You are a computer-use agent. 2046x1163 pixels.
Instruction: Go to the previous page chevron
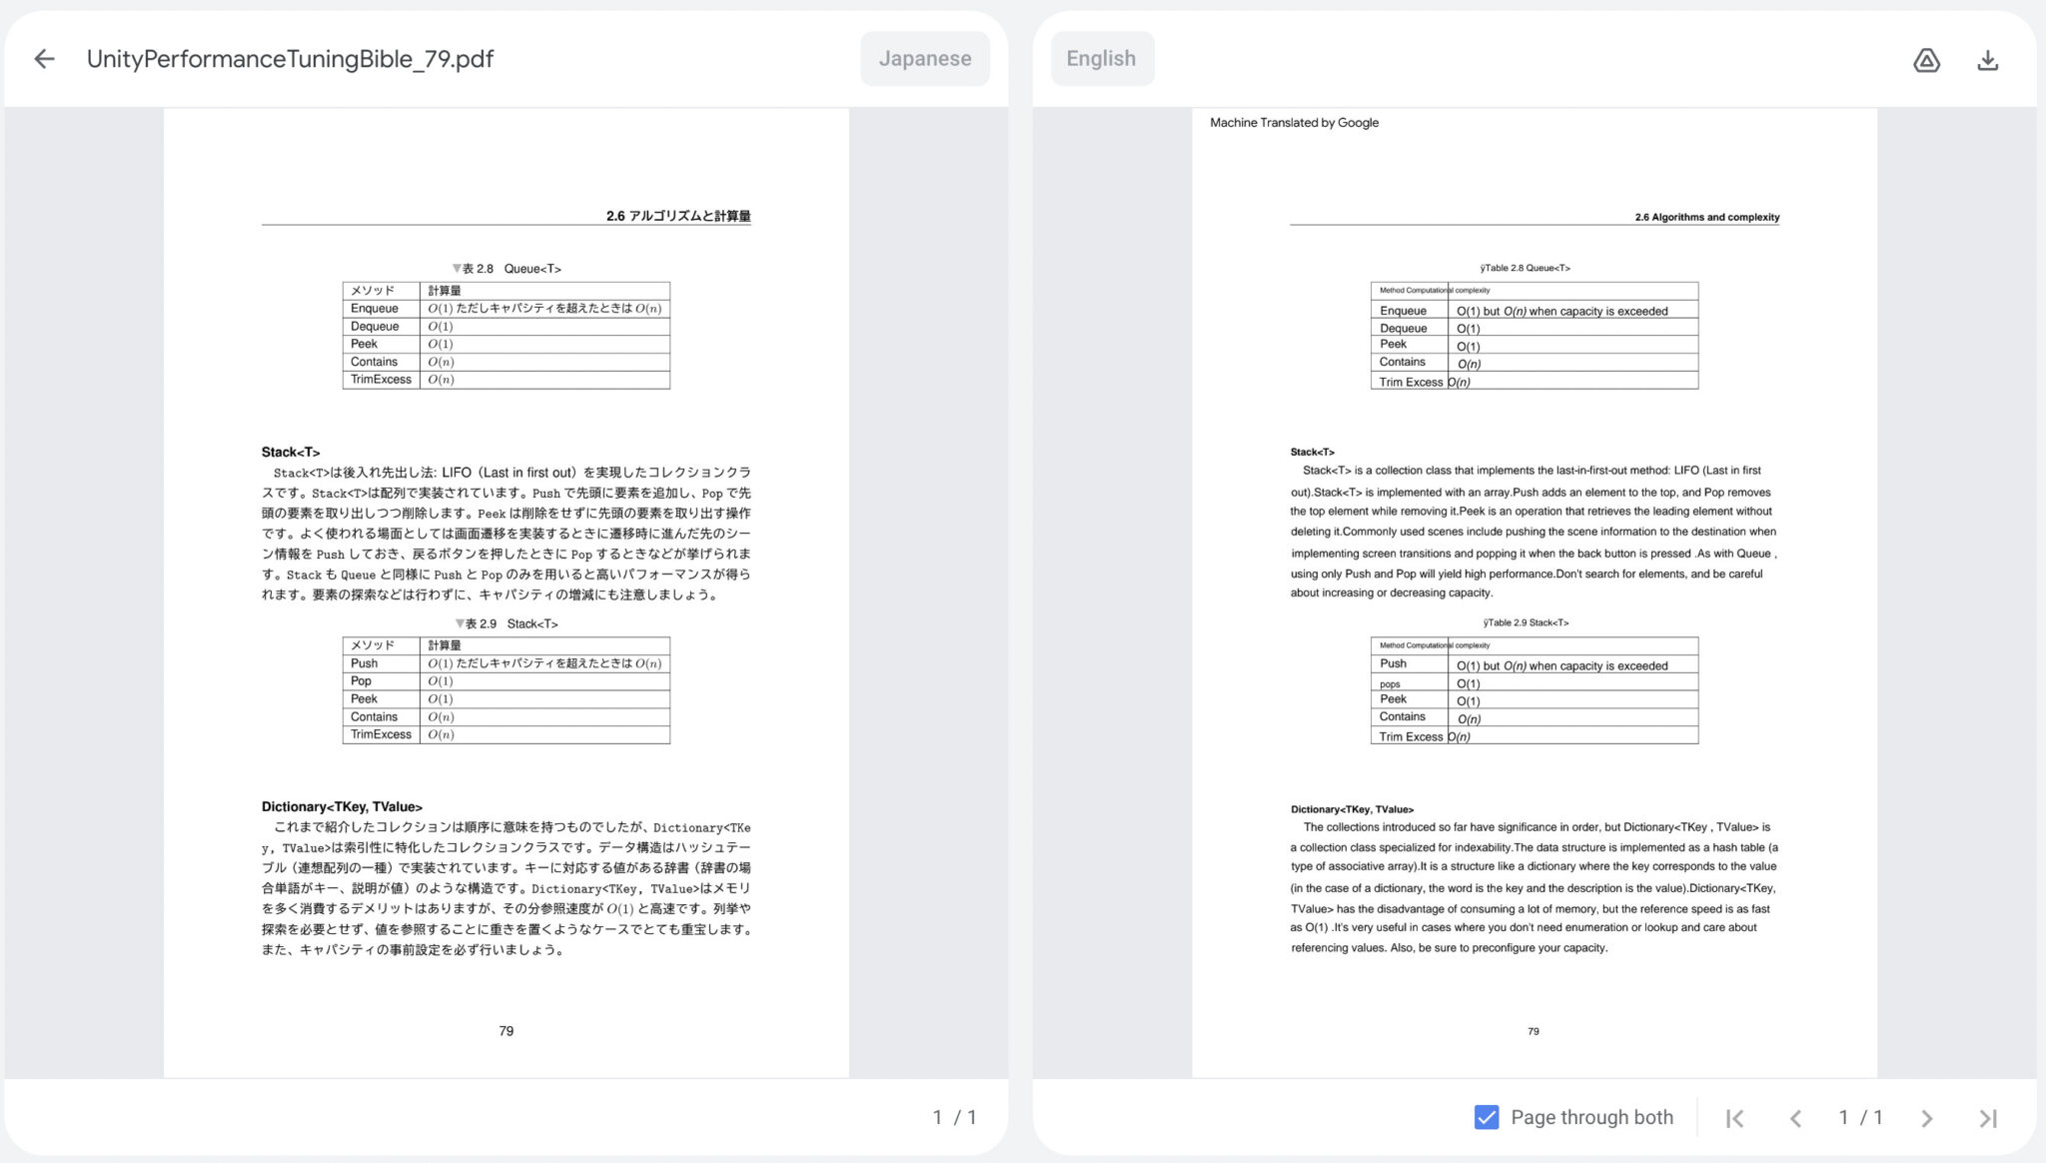1797,1117
